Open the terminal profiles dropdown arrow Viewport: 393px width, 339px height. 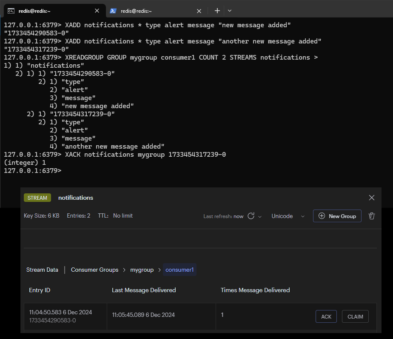click(230, 11)
